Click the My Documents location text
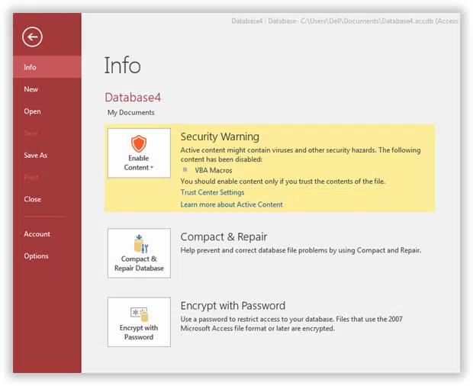This screenshot has width=473, height=386. pos(130,113)
